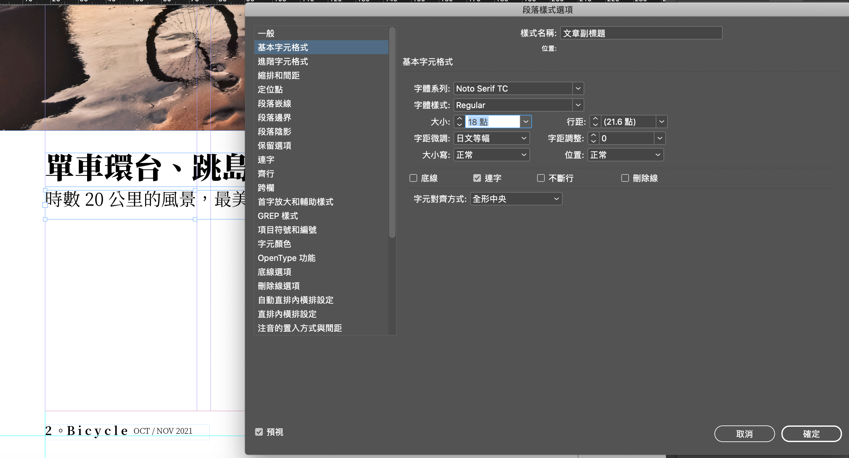Toggle the 預視 preview checkbox
Screen dimensions: 849x458
pyautogui.click(x=259, y=432)
